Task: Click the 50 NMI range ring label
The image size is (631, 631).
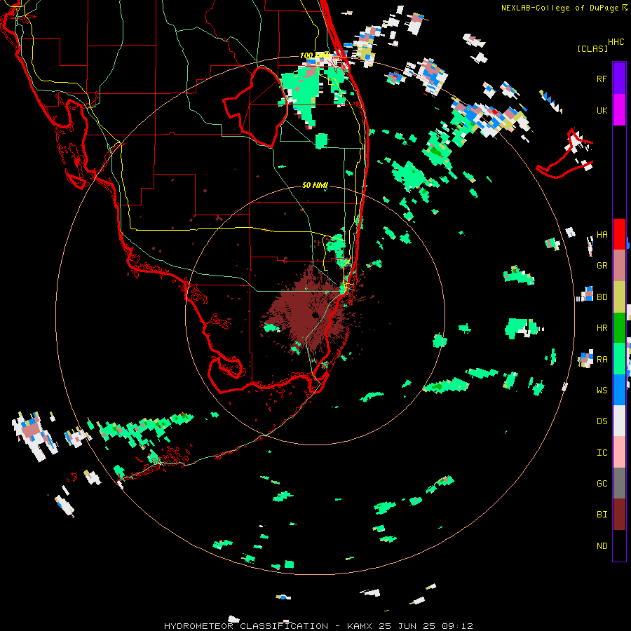Action: 315,185
